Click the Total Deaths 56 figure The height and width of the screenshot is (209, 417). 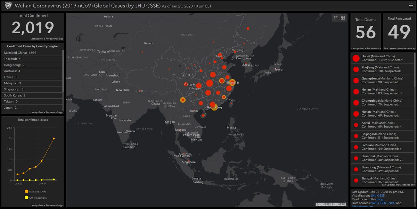366,32
